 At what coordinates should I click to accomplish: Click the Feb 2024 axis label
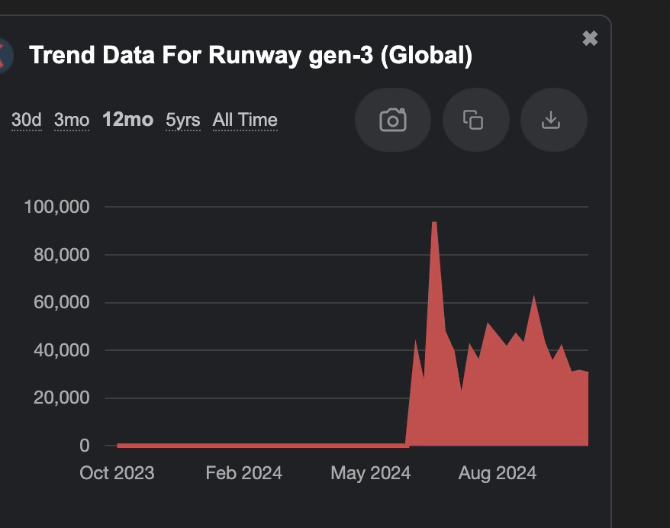(244, 473)
